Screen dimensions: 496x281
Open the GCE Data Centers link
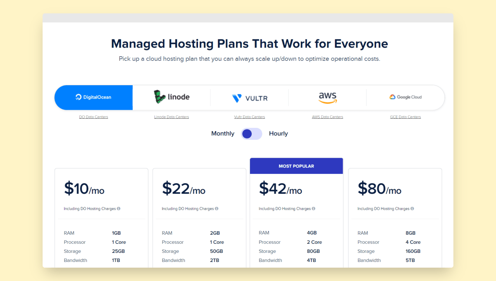pos(405,117)
